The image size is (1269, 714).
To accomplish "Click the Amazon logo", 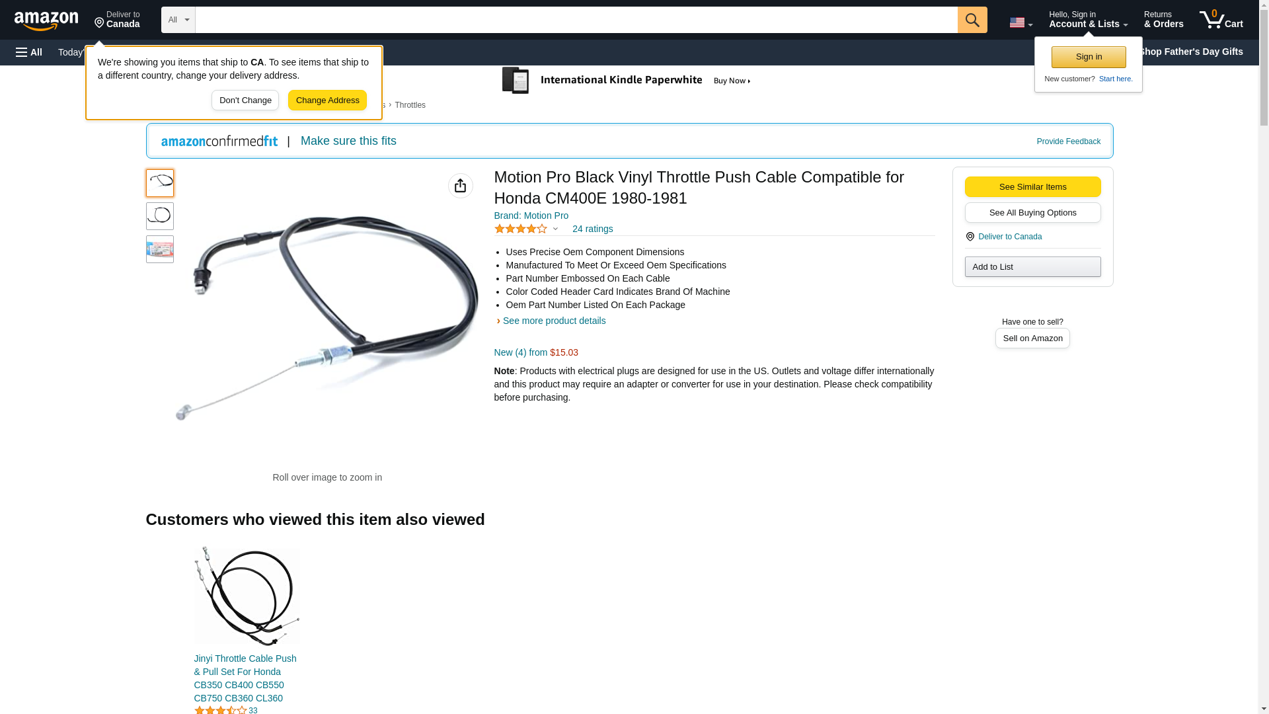I will point(46,20).
